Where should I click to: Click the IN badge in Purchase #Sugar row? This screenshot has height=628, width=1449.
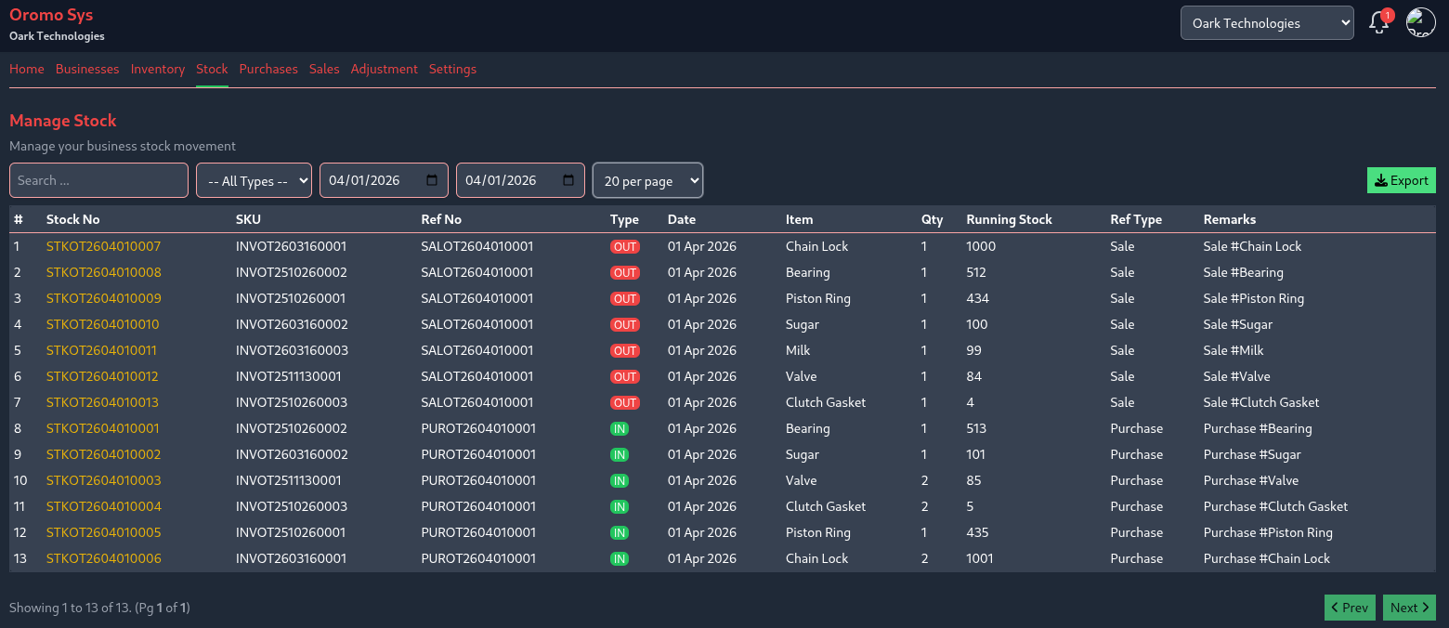(x=619, y=455)
